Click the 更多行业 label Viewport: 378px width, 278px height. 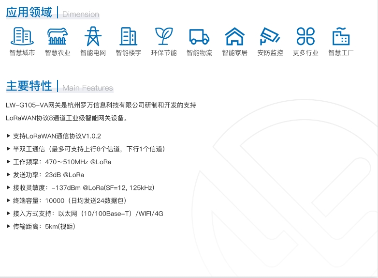tap(305, 53)
